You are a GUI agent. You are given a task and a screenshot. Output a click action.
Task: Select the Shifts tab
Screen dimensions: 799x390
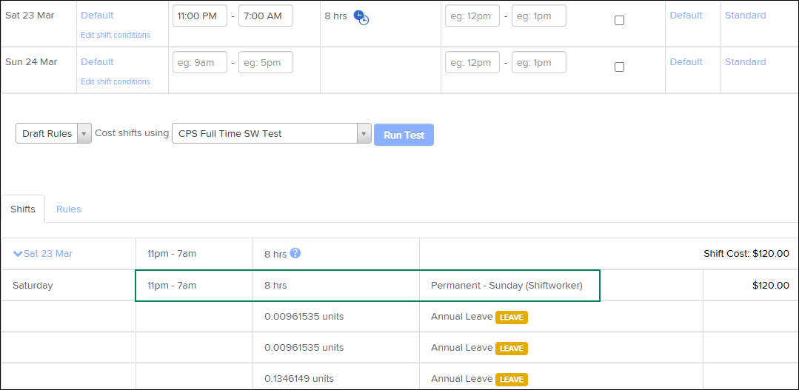click(x=23, y=209)
